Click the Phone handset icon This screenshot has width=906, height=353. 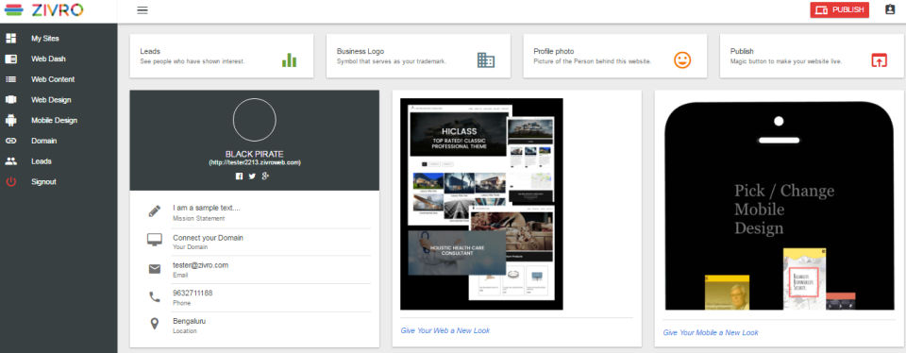[x=154, y=296]
